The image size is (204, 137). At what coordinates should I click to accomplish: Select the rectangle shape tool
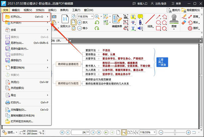click(x=158, y=28)
